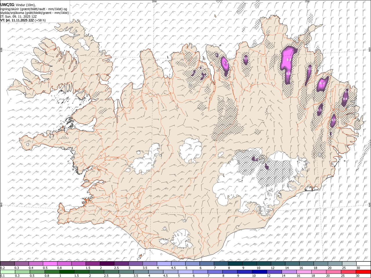Click the slydda/snjókoma legend description line
Image resolution: width=371 pixels, height=278 pixels.
pyautogui.click(x=34, y=13)
